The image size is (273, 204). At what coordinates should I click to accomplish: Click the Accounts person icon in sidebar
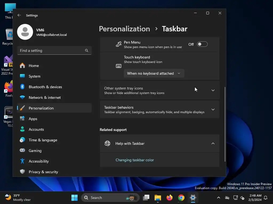[22, 129]
